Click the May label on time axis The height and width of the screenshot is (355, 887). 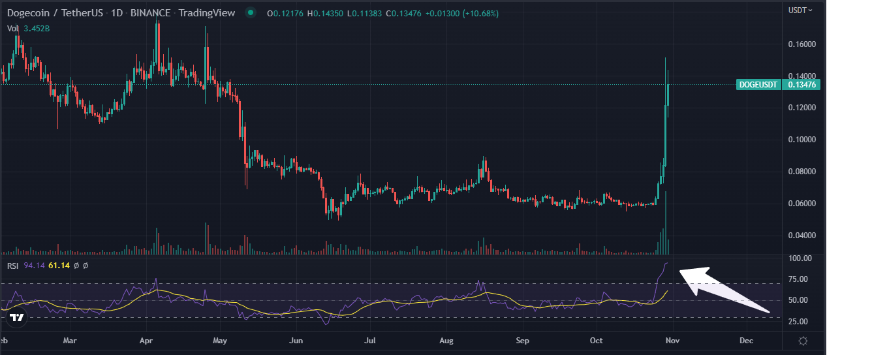220,341
